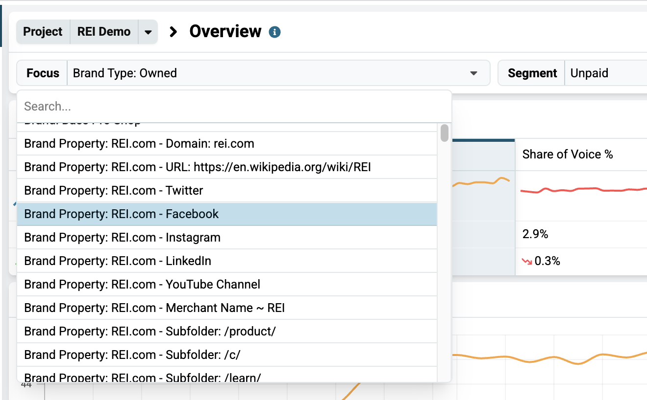Select REI.com LinkedIn option

(x=227, y=261)
